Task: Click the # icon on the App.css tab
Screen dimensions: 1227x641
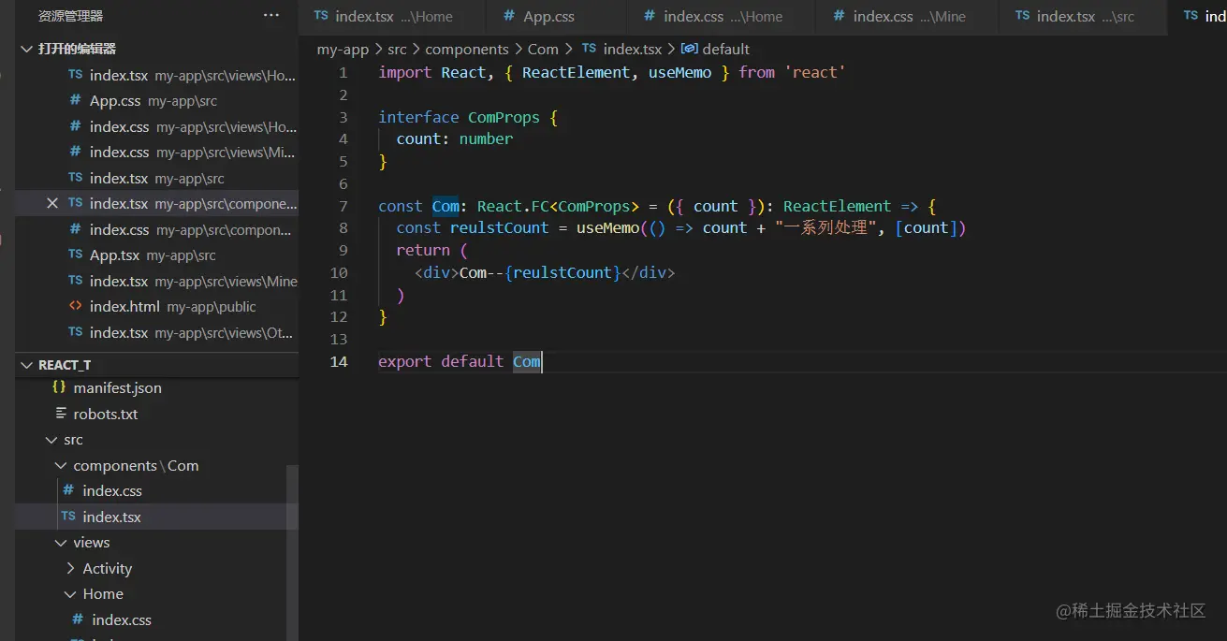Action: click(x=509, y=16)
